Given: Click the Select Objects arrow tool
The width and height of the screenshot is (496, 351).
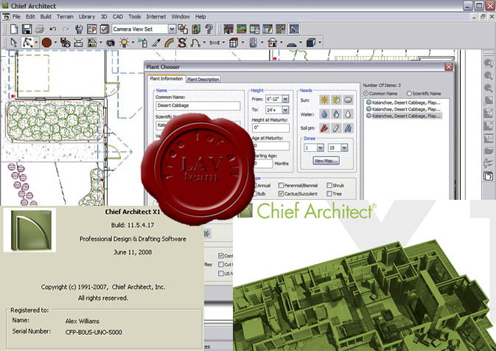Looking at the screenshot, I should 14,43.
